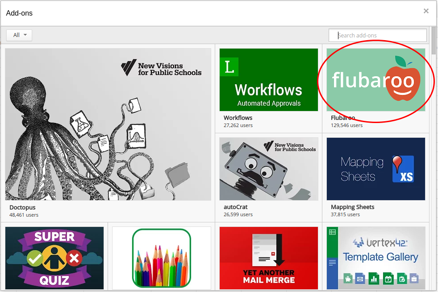Open the Doctopus octopus thumbnail
This screenshot has height=292, width=438.
[108, 124]
